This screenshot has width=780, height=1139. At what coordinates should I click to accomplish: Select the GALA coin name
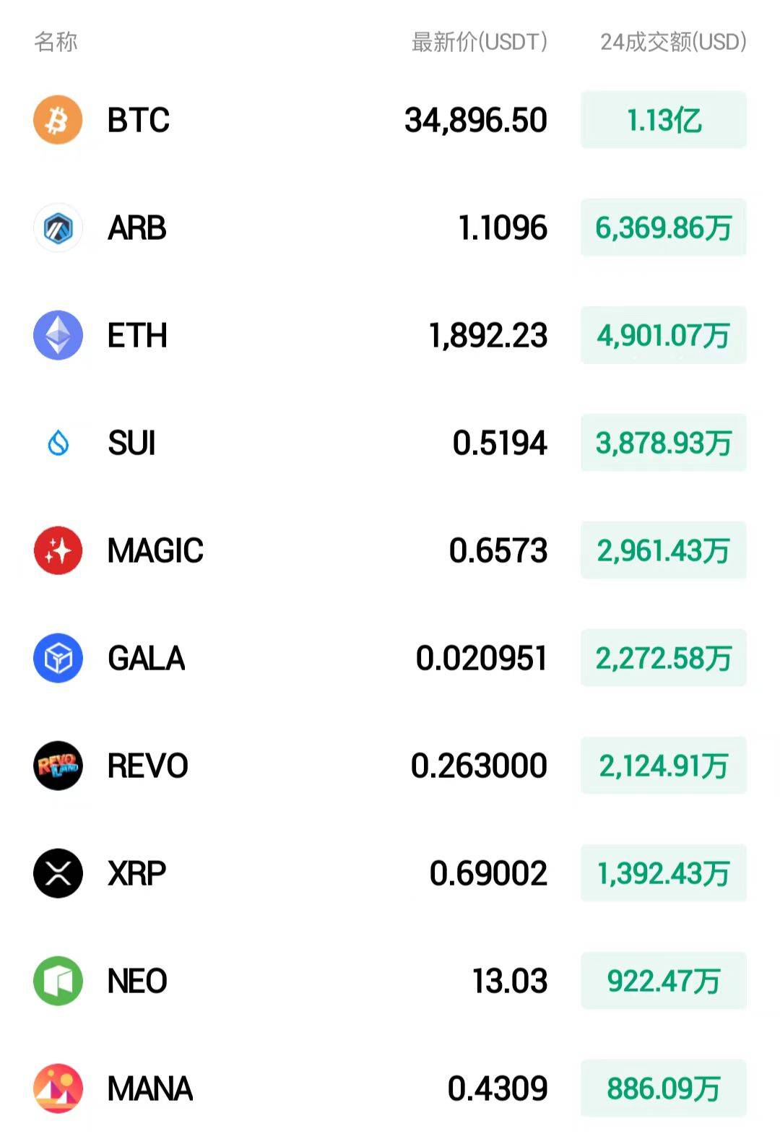[146, 659]
